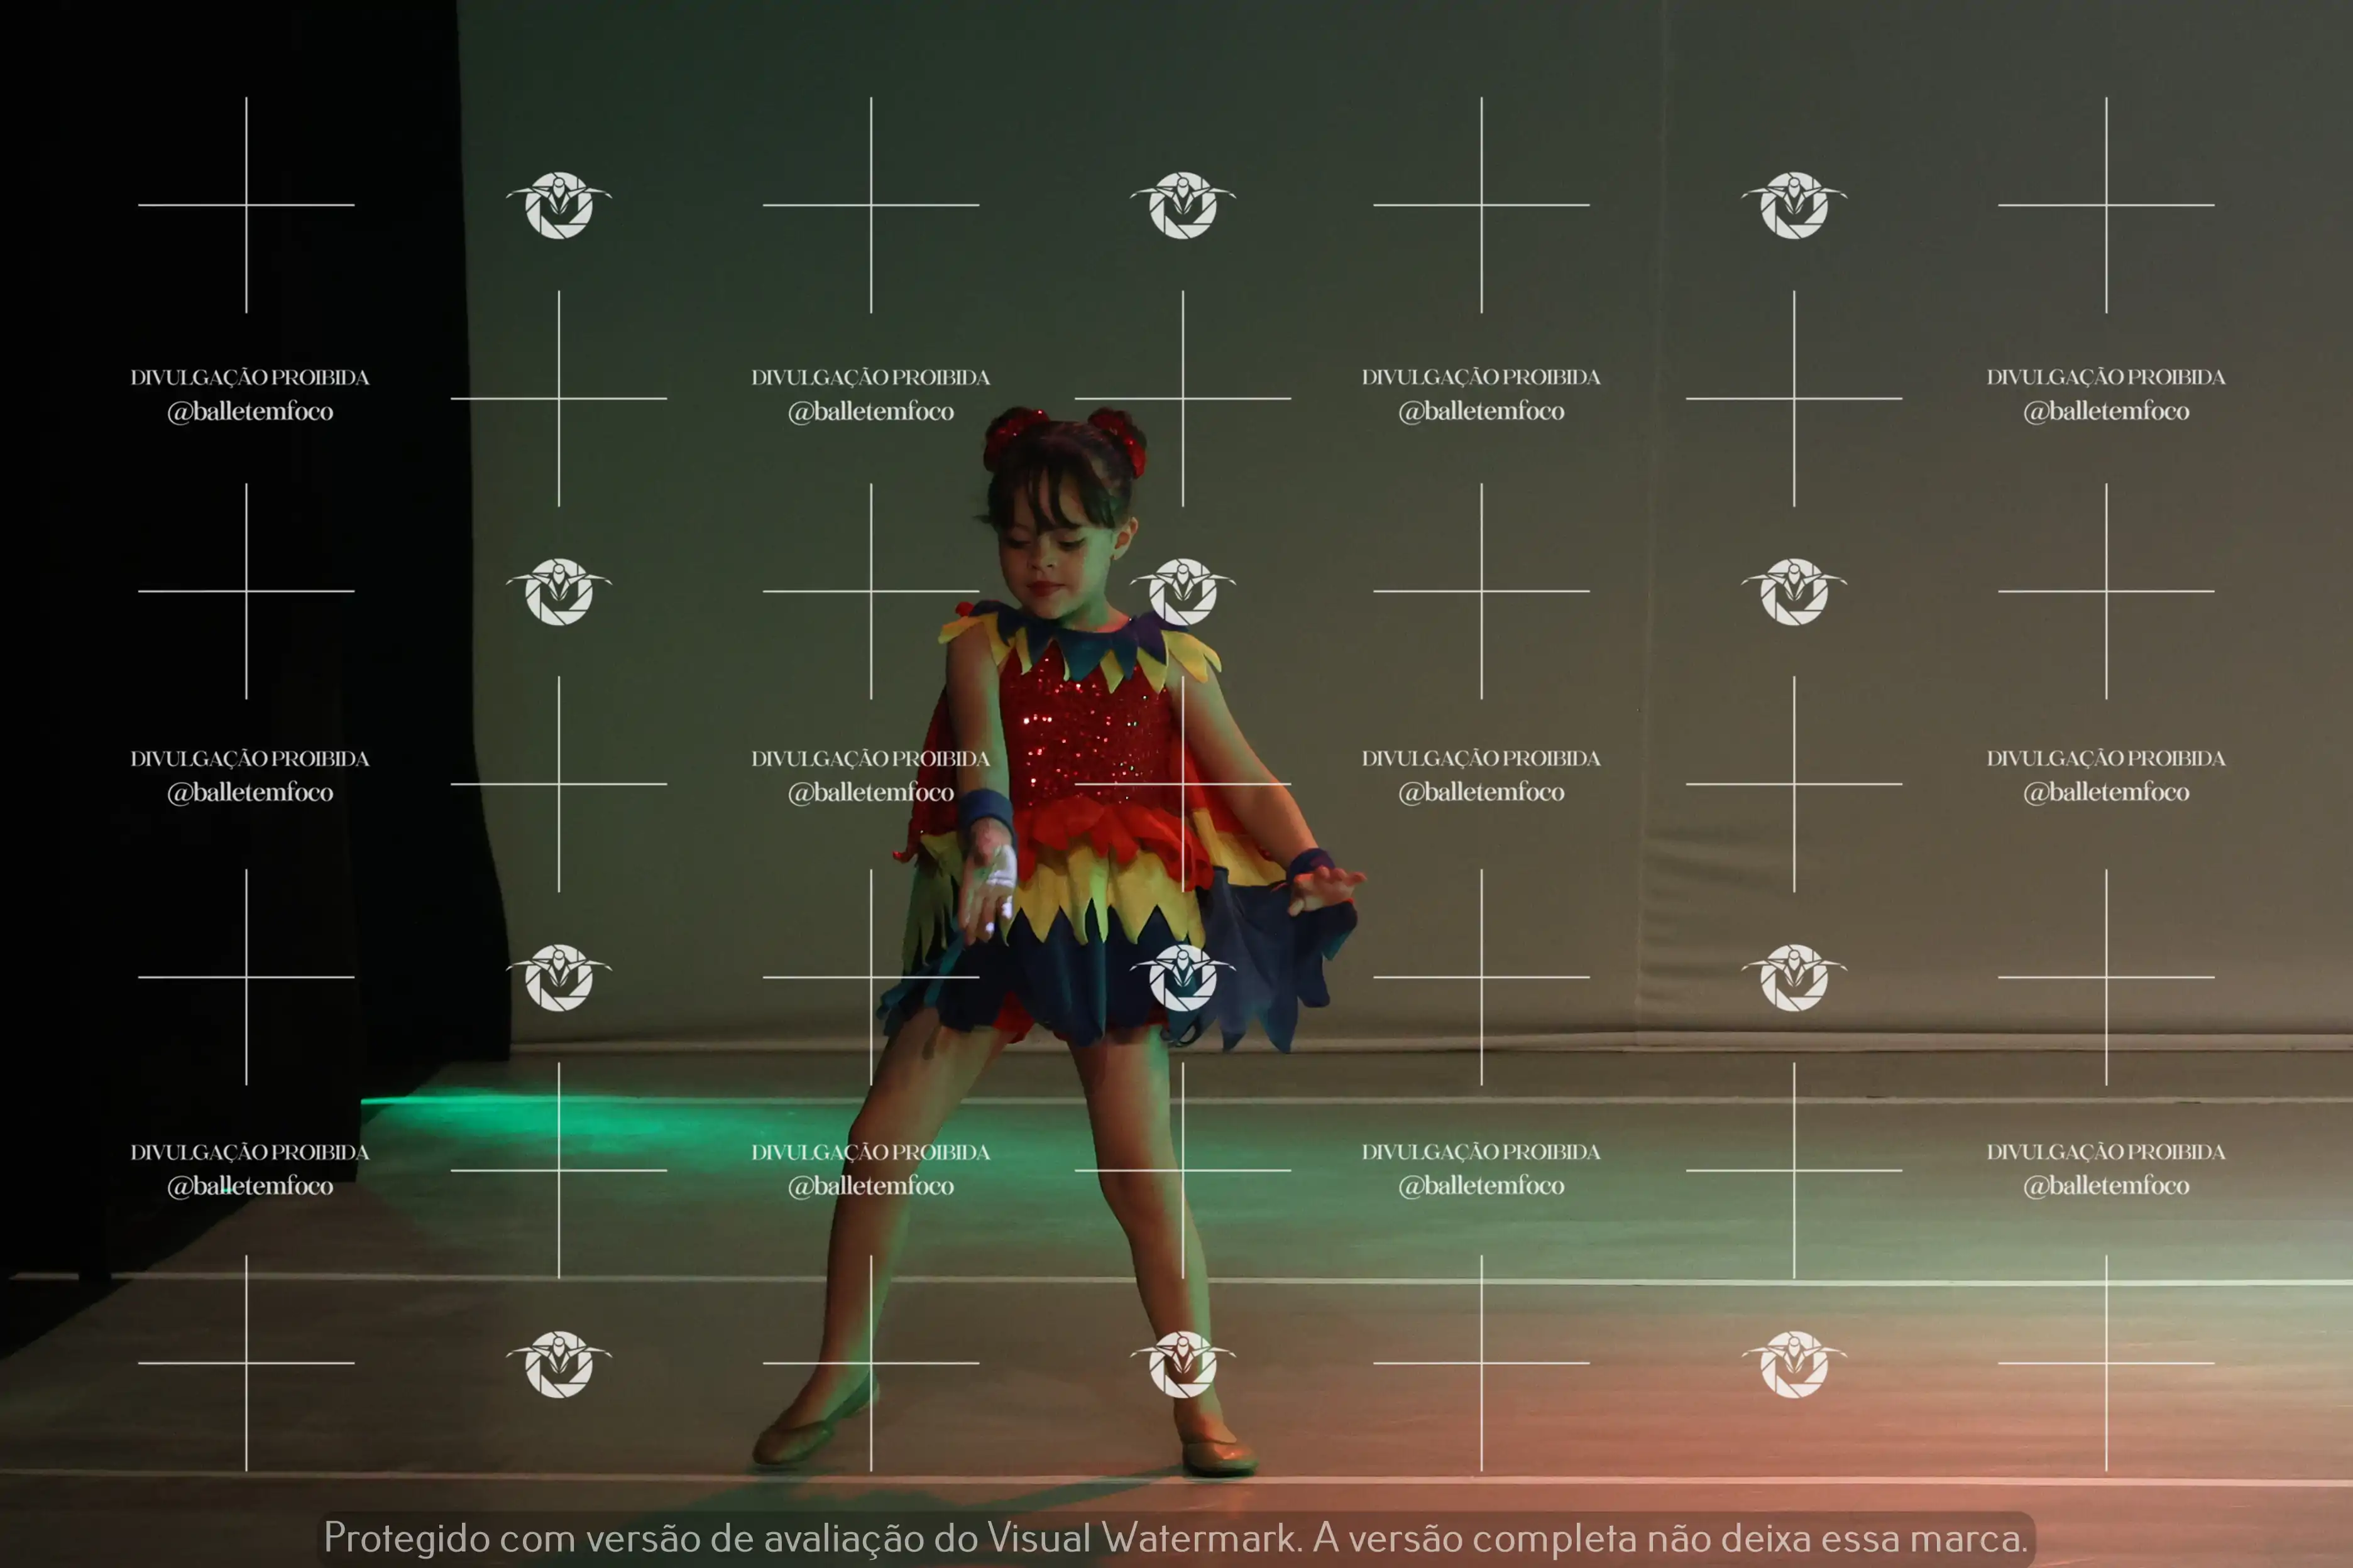Viewport: 2353px width, 1568px height.
Task: Click the @balletemfoco text over the black curtain's bottom edge
Action: click(250, 1186)
